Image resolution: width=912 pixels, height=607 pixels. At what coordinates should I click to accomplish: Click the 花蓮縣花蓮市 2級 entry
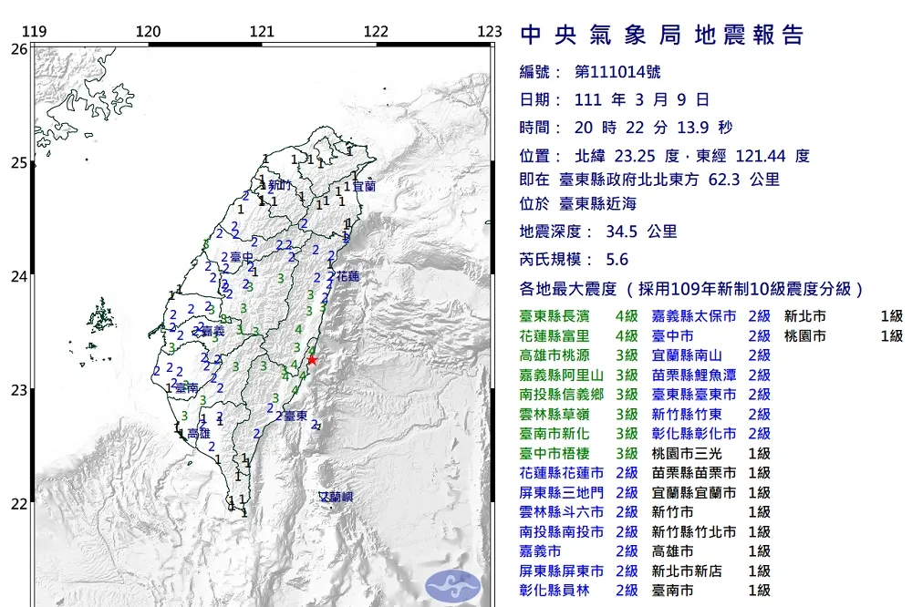coord(579,473)
